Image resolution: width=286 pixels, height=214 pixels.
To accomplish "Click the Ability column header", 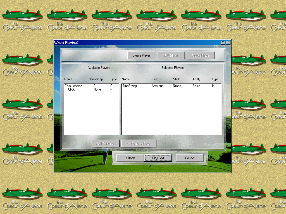I will tap(196, 79).
